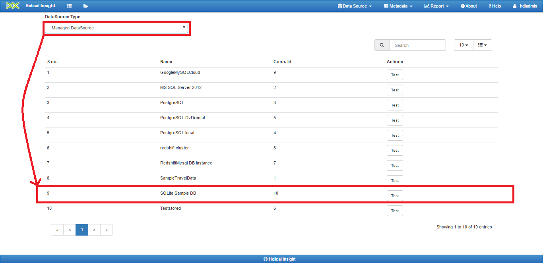Image resolution: width=543 pixels, height=263 pixels.
Task: Select the GoogleMySQLCloud name cell
Action: pyautogui.click(x=180, y=72)
